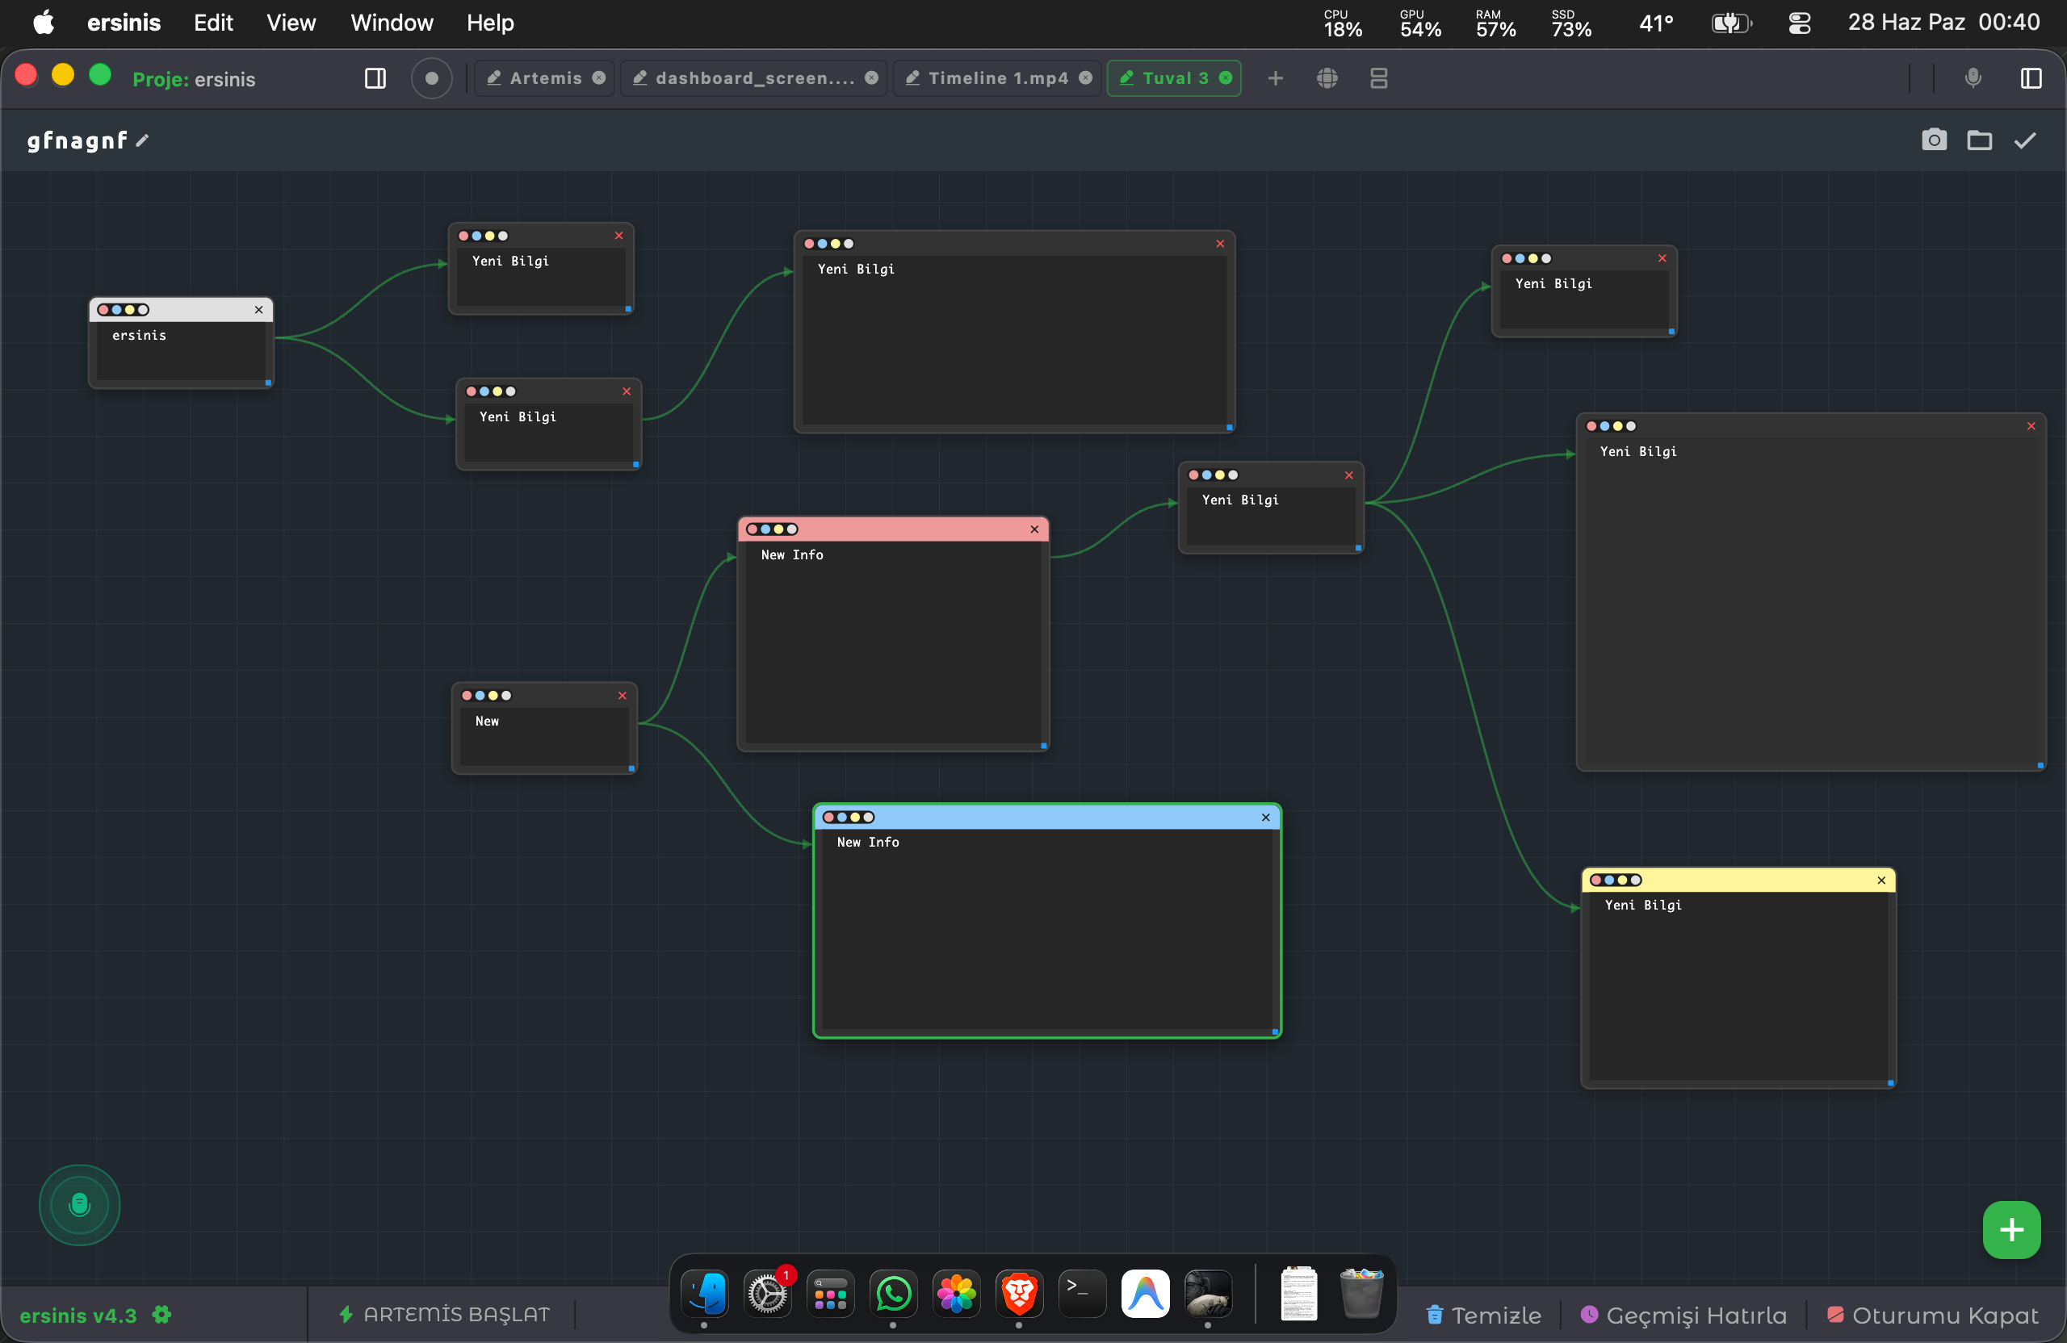Add a new node with green plus button
This screenshot has height=1343, width=2067.
click(x=2010, y=1230)
